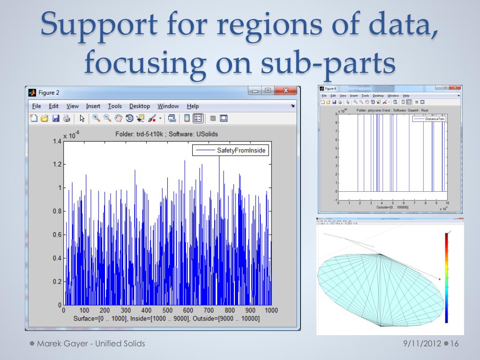
Task: Open Tools menu in Figure 2
Action: [x=115, y=106]
